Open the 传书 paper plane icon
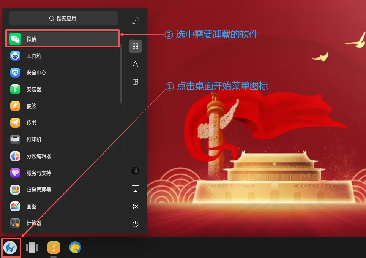The height and width of the screenshot is (258, 366). tap(15, 123)
